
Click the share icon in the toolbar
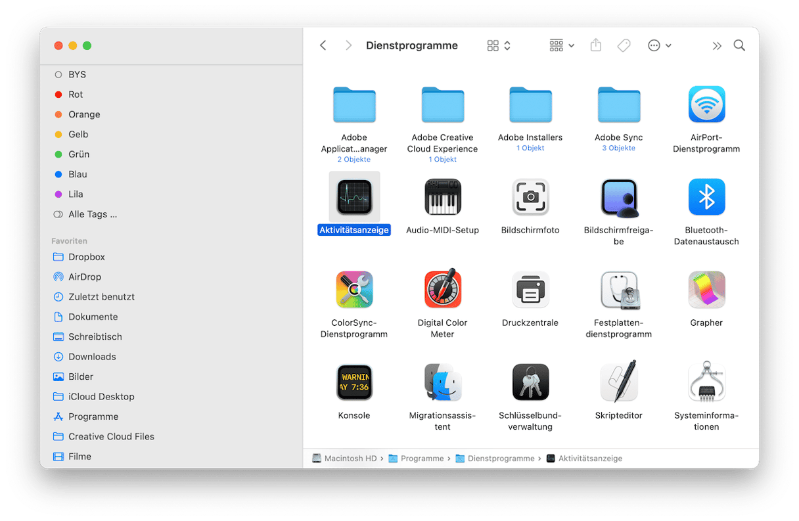click(x=596, y=45)
